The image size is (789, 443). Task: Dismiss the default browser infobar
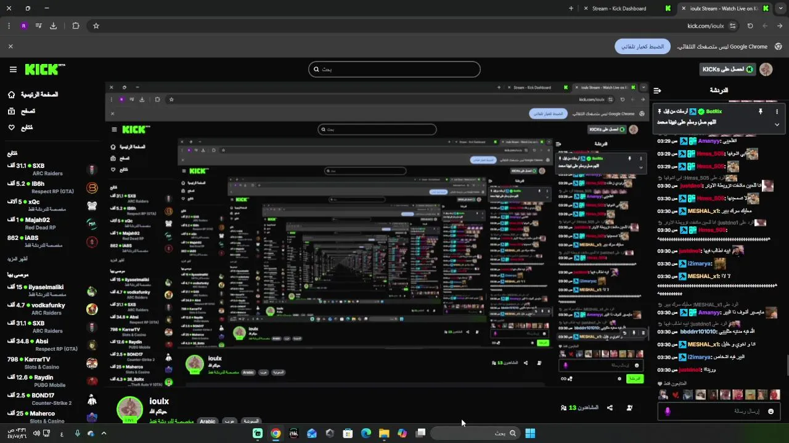tap(10, 47)
